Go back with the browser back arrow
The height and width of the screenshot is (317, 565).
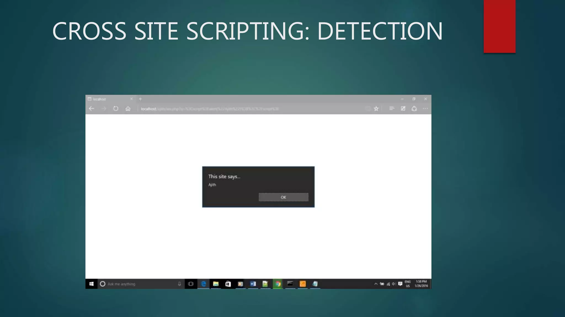click(x=92, y=109)
